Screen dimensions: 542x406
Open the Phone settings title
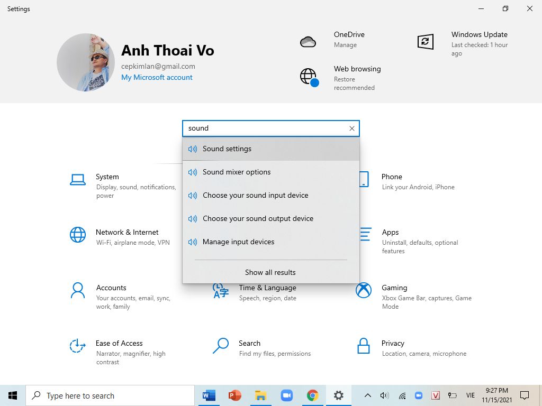(392, 177)
